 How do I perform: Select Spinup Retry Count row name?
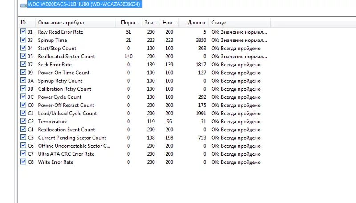[60, 81]
